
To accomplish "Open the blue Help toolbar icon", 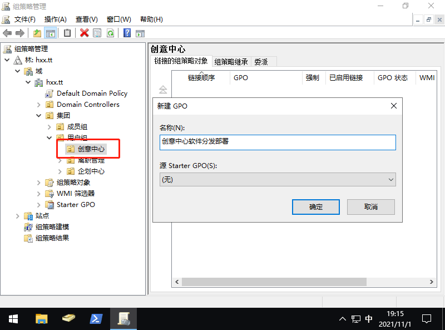I will click(x=127, y=33).
